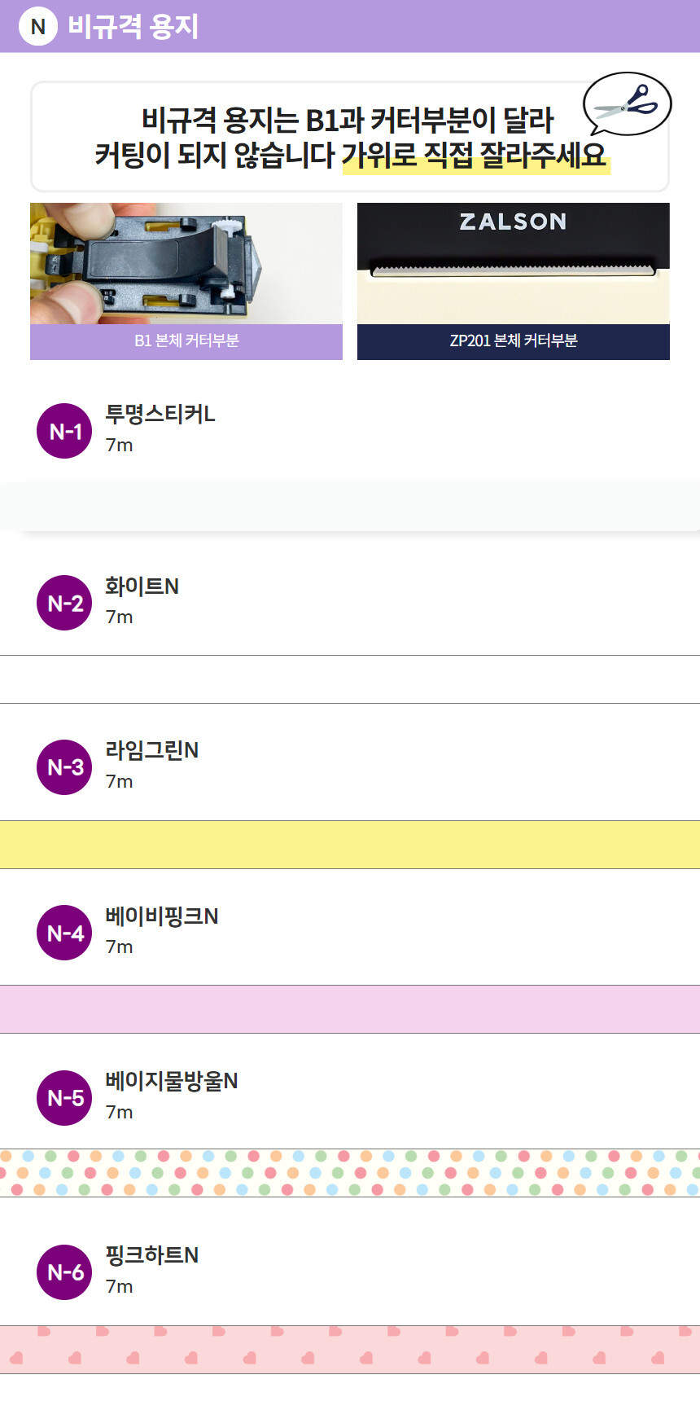Viewport: 700px width, 1410px height.
Task: Pick the lime yellow tape swatch
Action: click(350, 845)
